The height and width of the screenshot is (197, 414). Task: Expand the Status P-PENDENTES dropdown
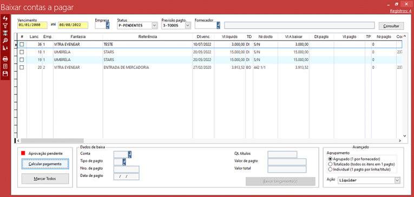tap(154, 25)
